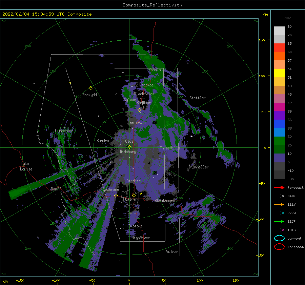This screenshot has width=305, height=285.
Task: Select the 36 dBZ purple color swatch
Action: (279, 115)
